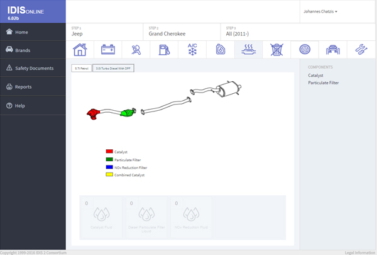This screenshot has width=377, height=255.
Task: Click the green Particulate Filter legend swatch
Action: (109, 159)
